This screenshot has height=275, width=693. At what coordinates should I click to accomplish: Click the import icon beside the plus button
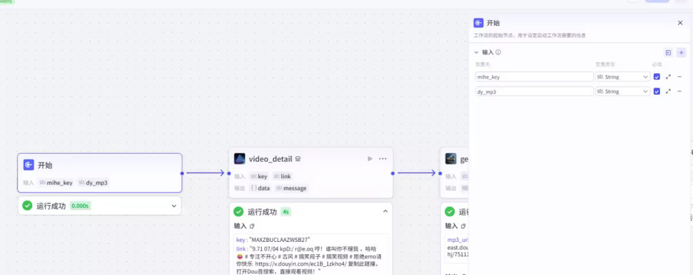pyautogui.click(x=668, y=52)
